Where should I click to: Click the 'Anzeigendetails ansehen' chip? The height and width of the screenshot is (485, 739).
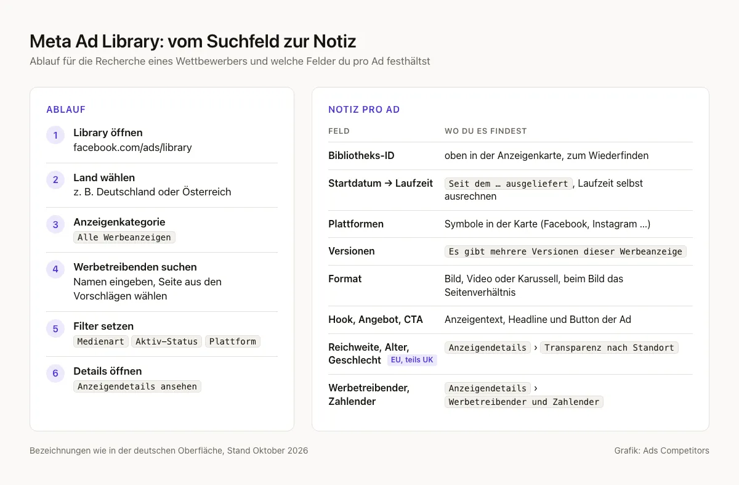tap(137, 386)
